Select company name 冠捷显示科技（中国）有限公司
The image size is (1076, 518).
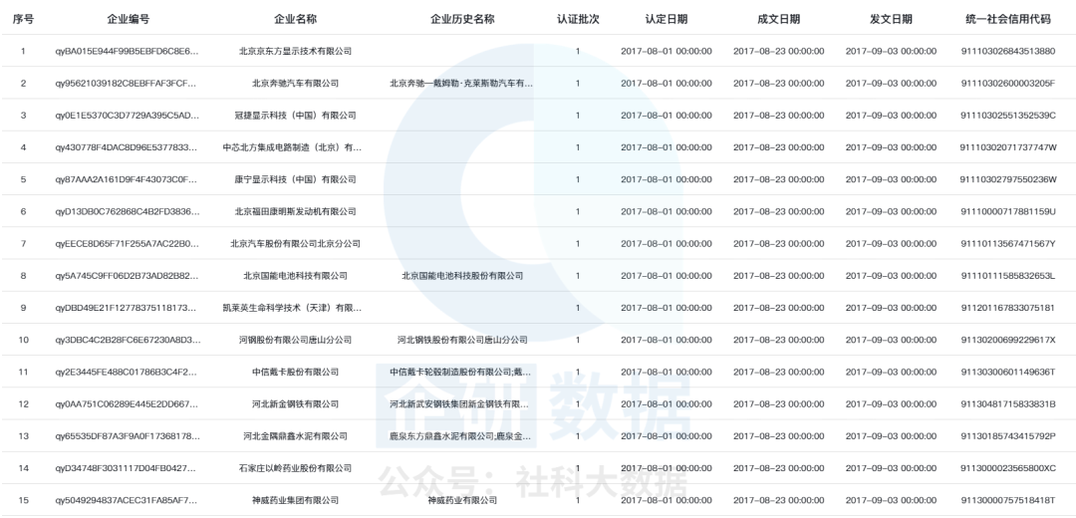[295, 116]
